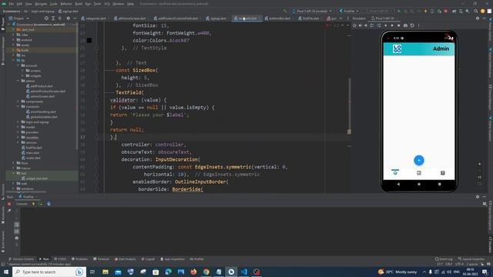Open the Console tab in Run panel
Viewport: 493px width, 277px height.
pyautogui.click(x=22, y=204)
